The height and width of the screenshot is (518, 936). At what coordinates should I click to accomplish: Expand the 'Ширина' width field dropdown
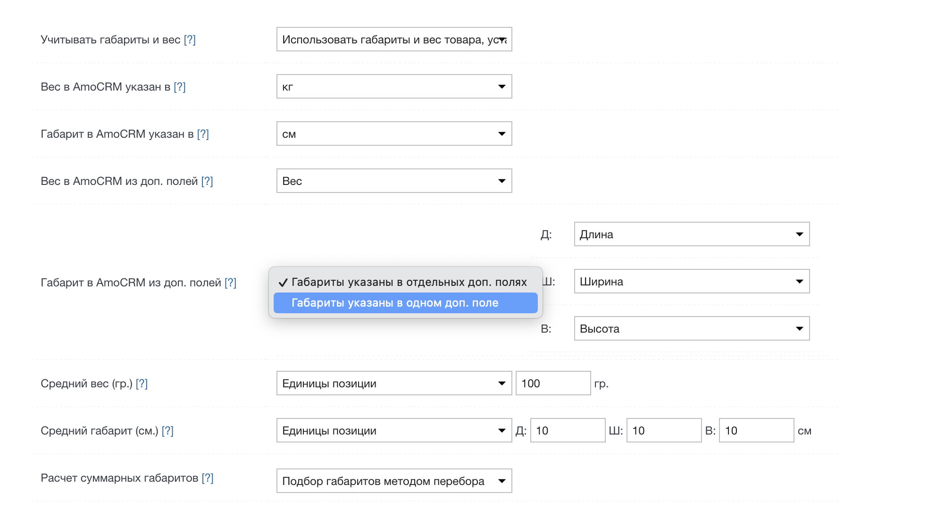(691, 282)
